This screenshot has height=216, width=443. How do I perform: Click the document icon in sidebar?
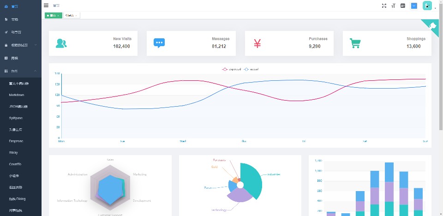pos(6,19)
